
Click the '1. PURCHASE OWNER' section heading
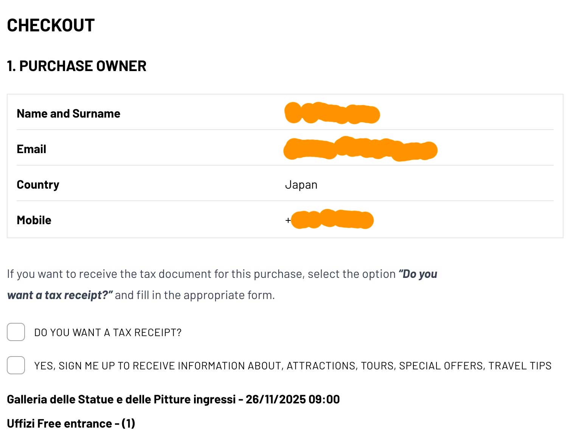coord(77,66)
